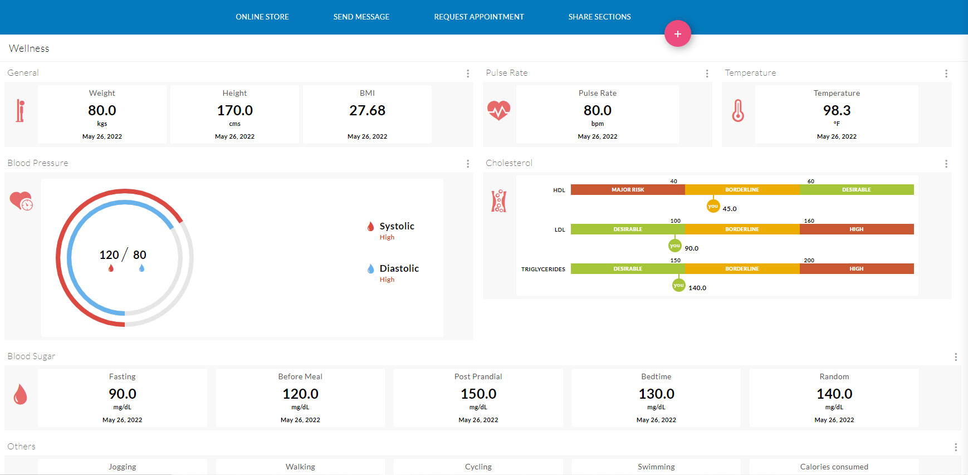Image resolution: width=968 pixels, height=475 pixels.
Task: Click the thermometer temperature icon
Action: pyautogui.click(x=738, y=111)
